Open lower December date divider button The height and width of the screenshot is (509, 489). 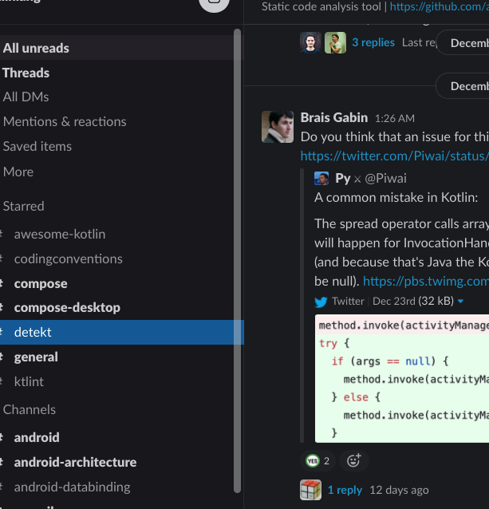point(463,86)
